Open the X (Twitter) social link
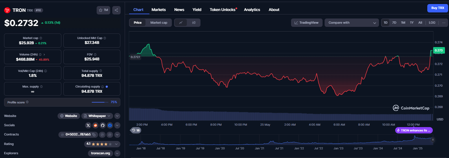This screenshot has height=158, width=449. click(x=89, y=125)
